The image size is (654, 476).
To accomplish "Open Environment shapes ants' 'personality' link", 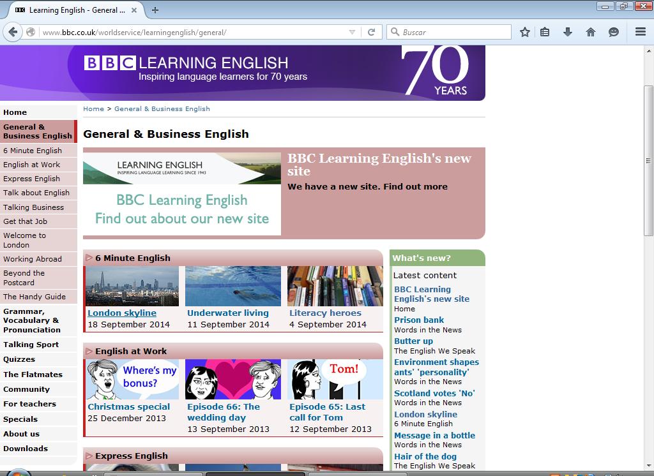I will pos(437,367).
